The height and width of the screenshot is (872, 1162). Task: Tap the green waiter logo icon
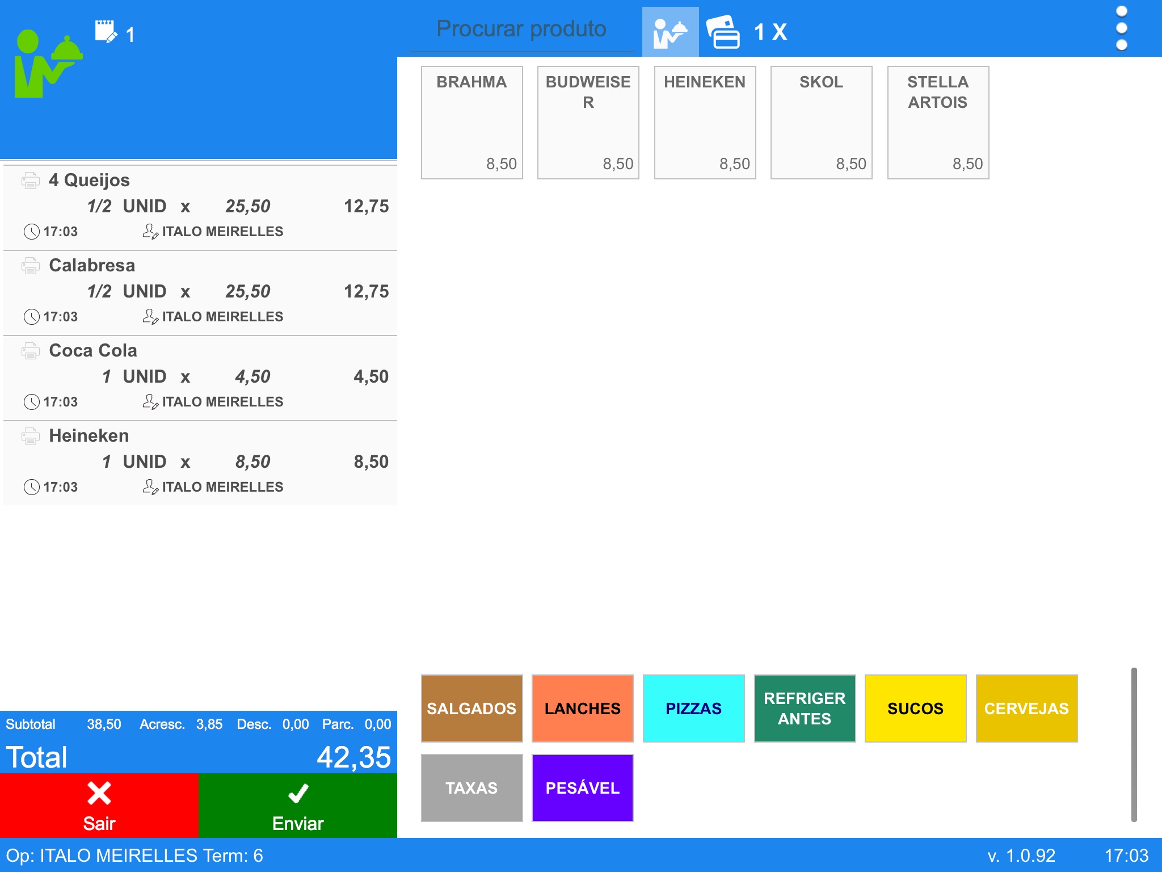pos(48,63)
